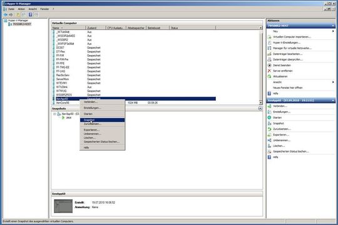Click Hilfe icon in XenApp60 actions section
The height and width of the screenshot is (225, 338).
click(269, 157)
